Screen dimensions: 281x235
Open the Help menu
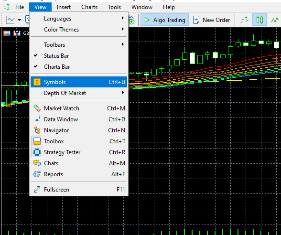point(169,7)
